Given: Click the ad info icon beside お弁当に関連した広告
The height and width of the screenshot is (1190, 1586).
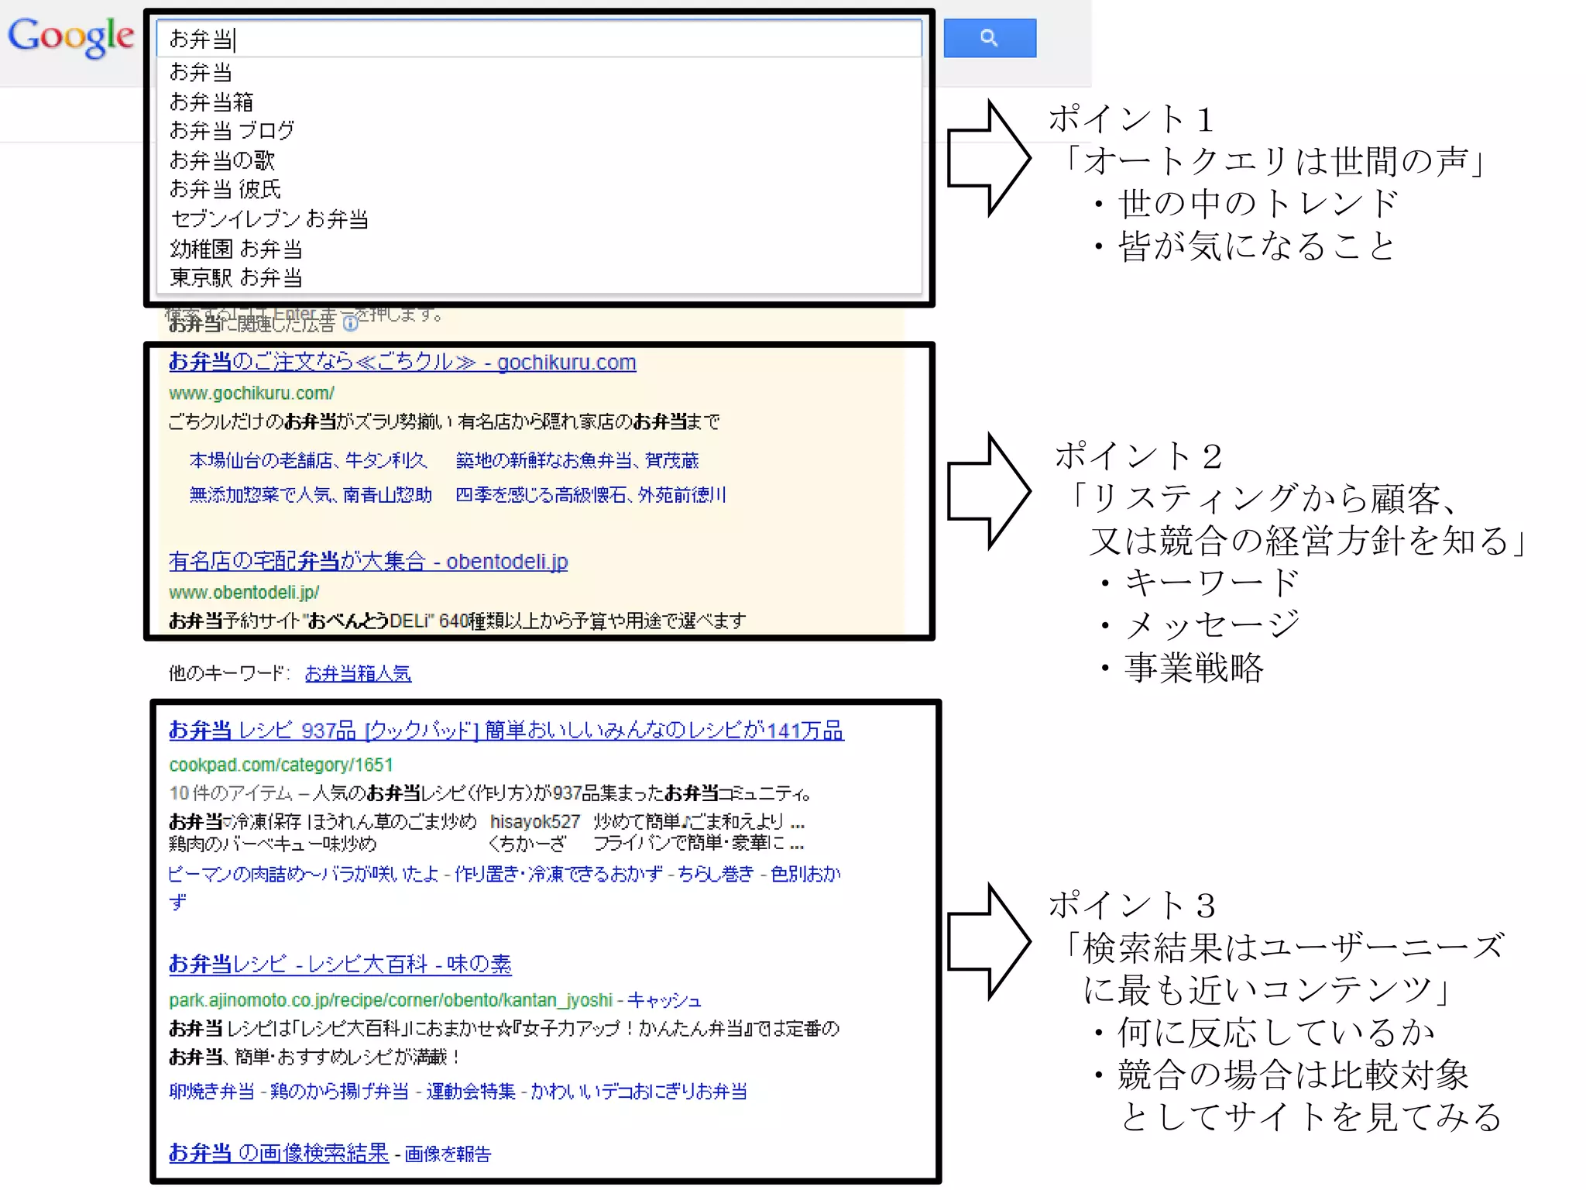Looking at the screenshot, I should [350, 323].
